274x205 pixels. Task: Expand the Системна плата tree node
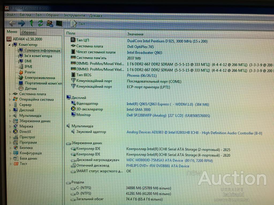(10, 94)
